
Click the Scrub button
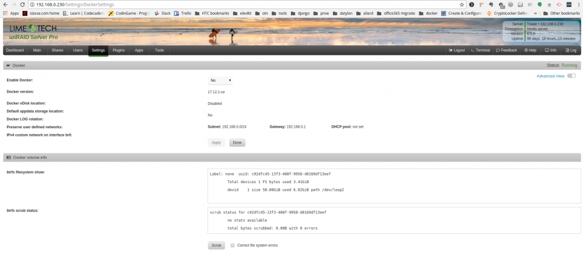[216, 245]
